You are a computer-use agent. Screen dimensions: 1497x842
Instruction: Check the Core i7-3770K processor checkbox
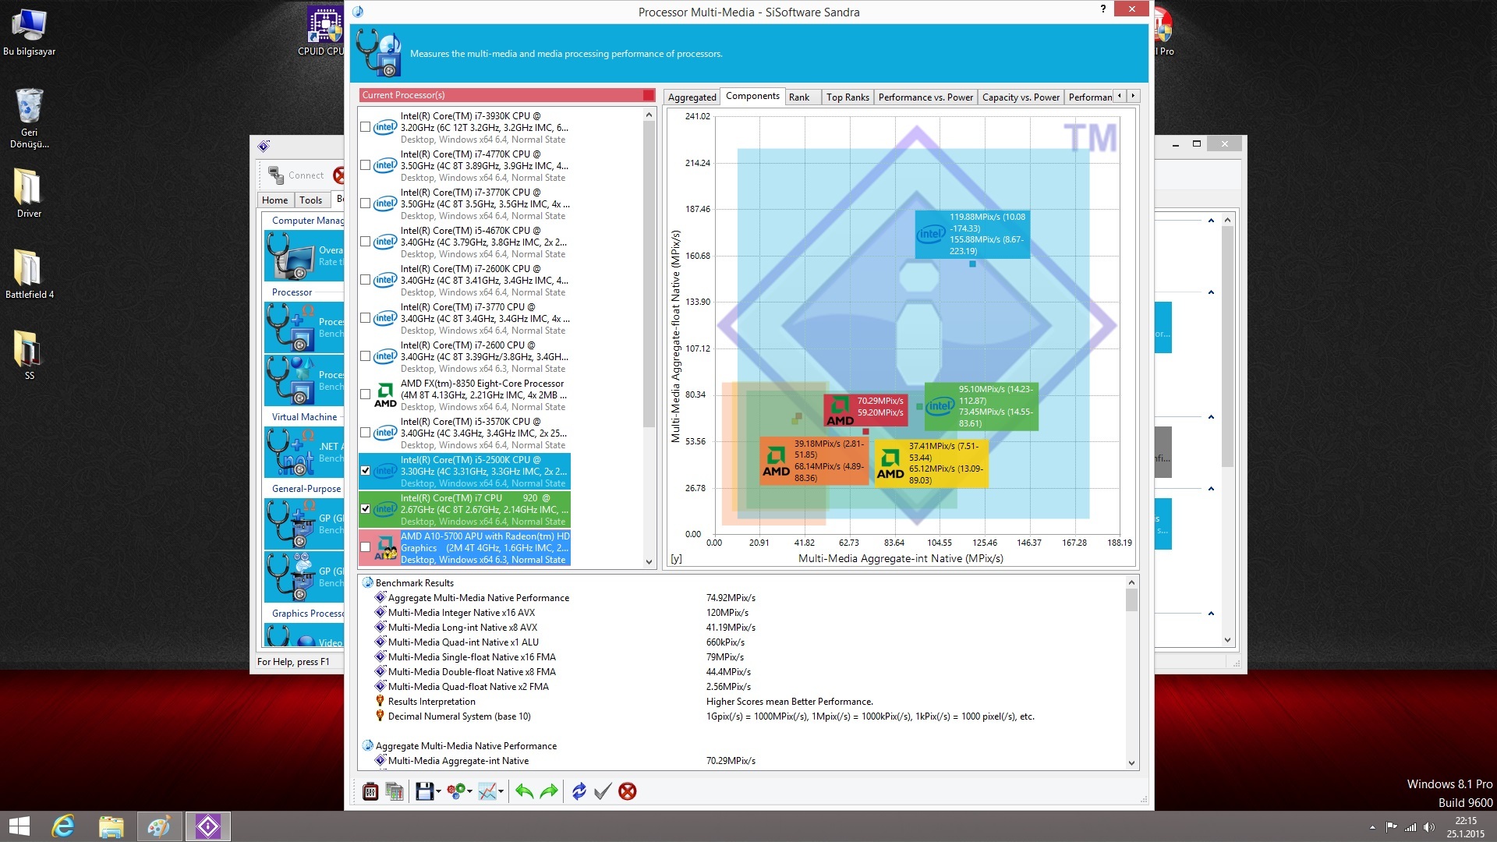coord(365,203)
